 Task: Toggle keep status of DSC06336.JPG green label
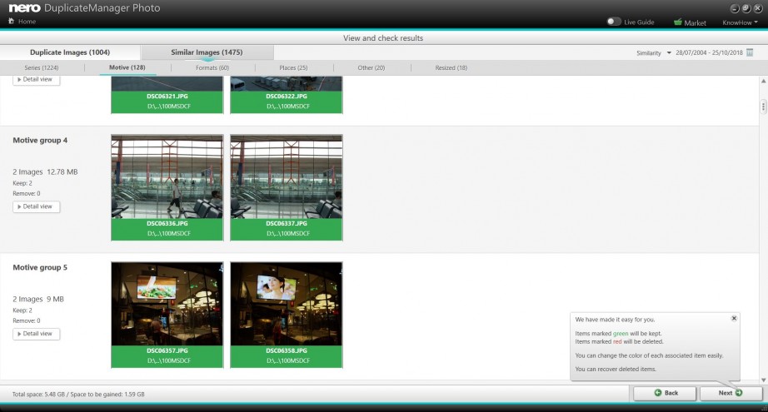point(167,228)
